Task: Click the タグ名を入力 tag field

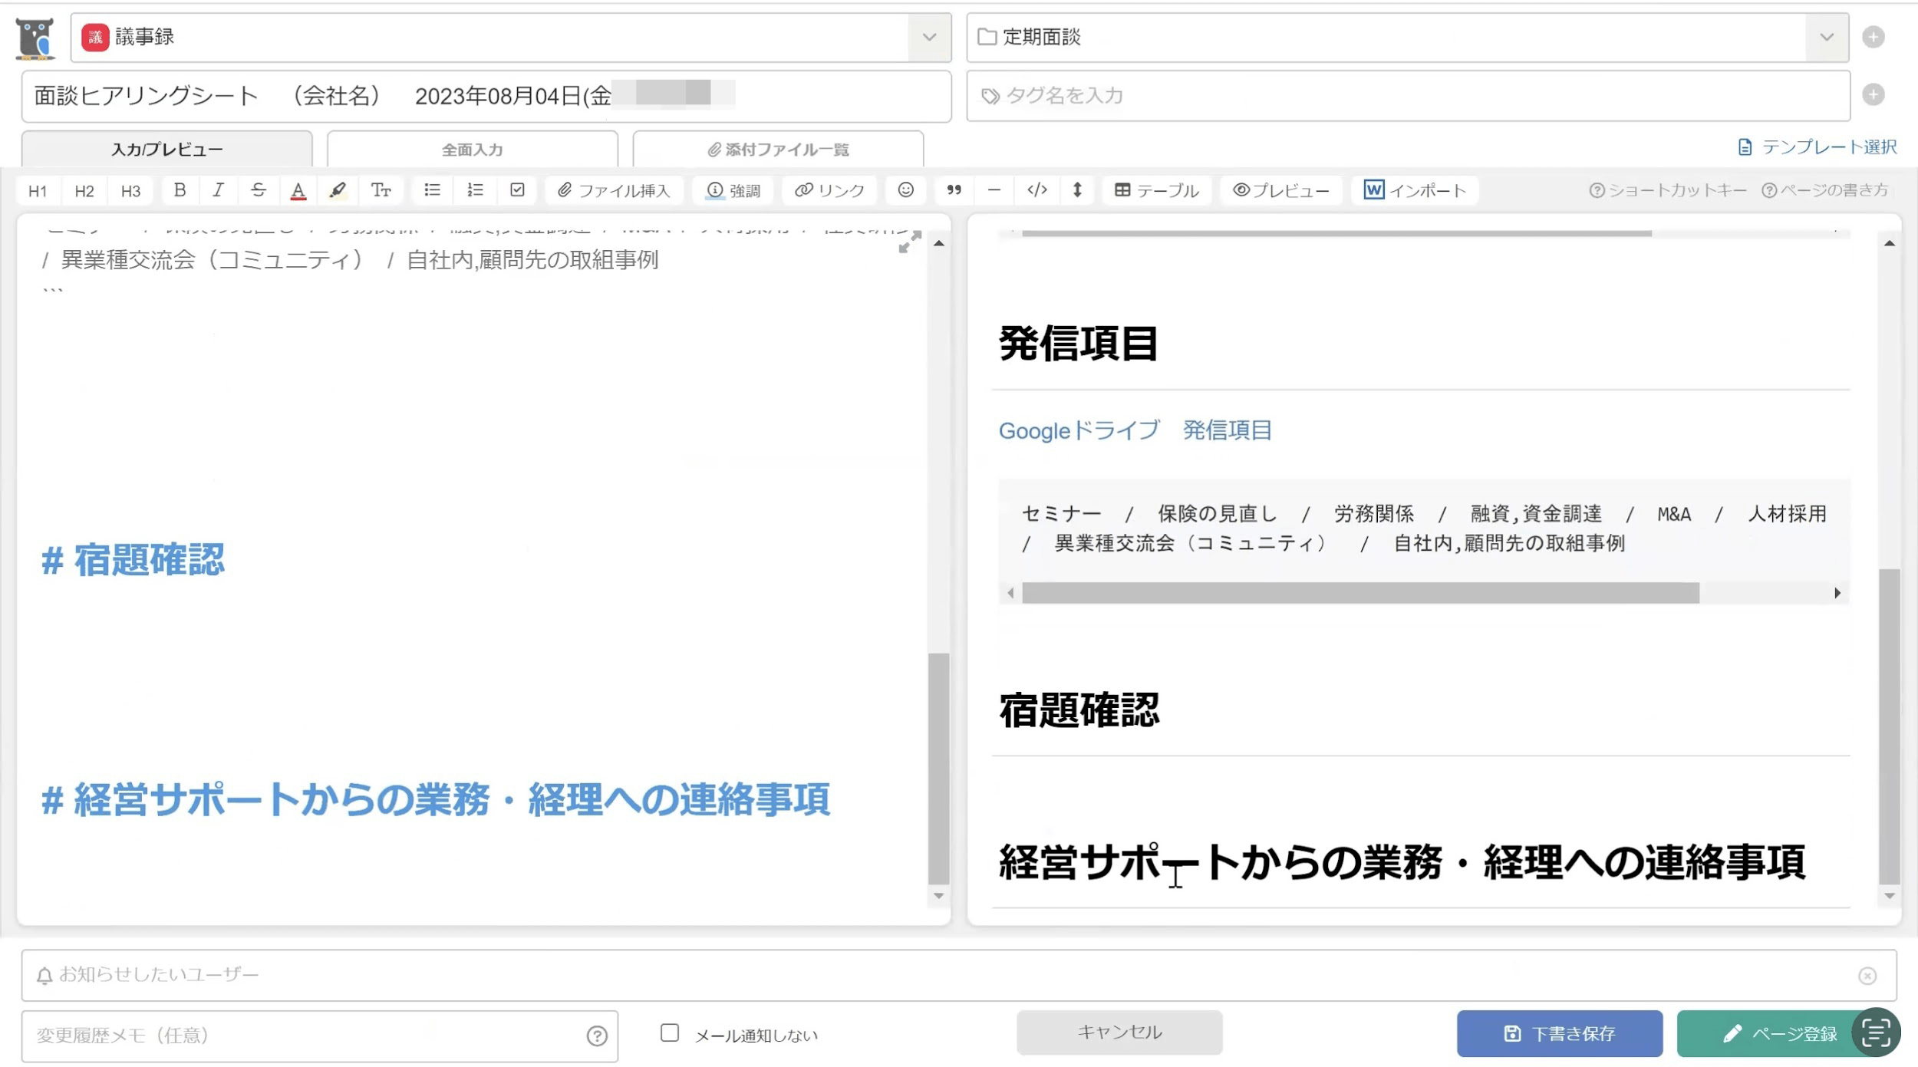Action: [1304, 96]
